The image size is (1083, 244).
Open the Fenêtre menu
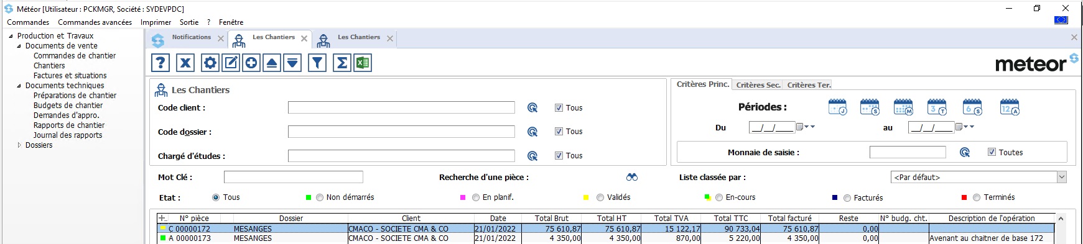coord(231,22)
